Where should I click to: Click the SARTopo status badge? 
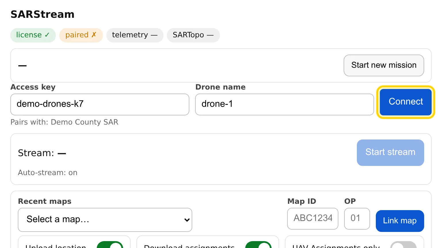pos(193,35)
